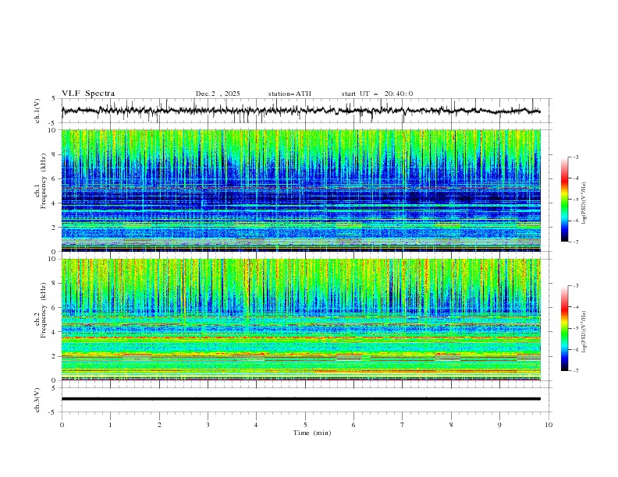Select the date text "Dec.2 , 2025"

tap(218, 94)
